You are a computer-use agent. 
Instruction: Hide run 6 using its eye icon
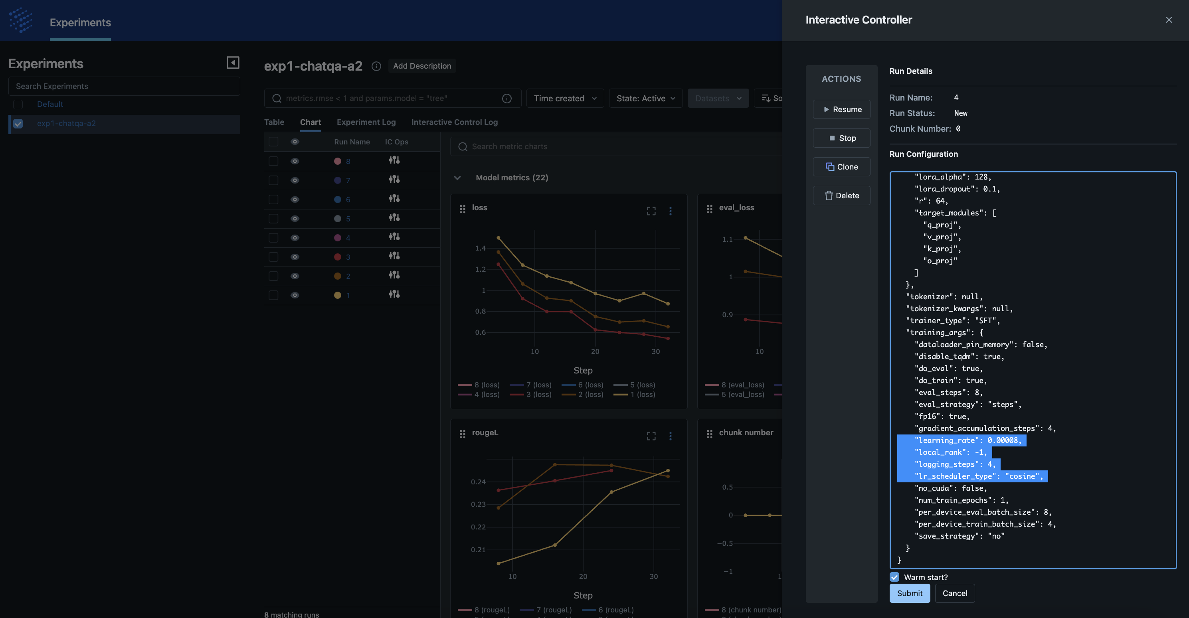click(x=295, y=199)
